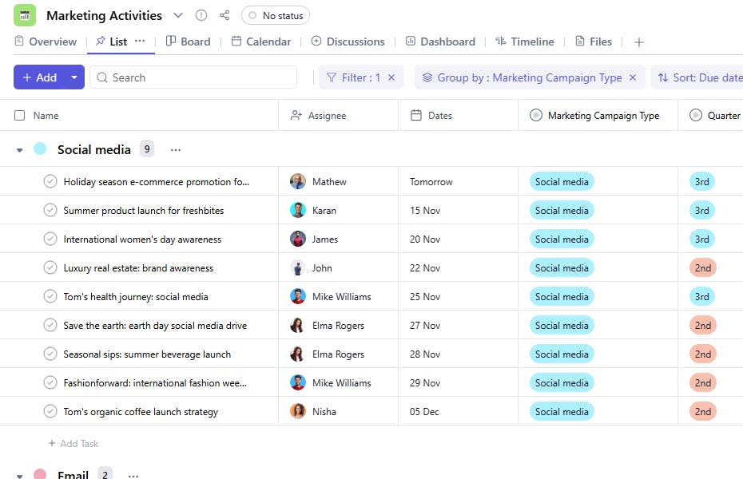
Task: Open Social media group more options
Action: 176,149
